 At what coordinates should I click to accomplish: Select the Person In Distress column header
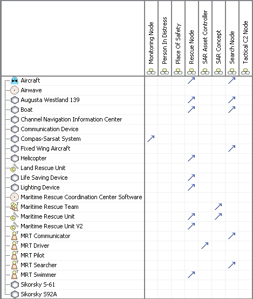pyautogui.click(x=165, y=38)
